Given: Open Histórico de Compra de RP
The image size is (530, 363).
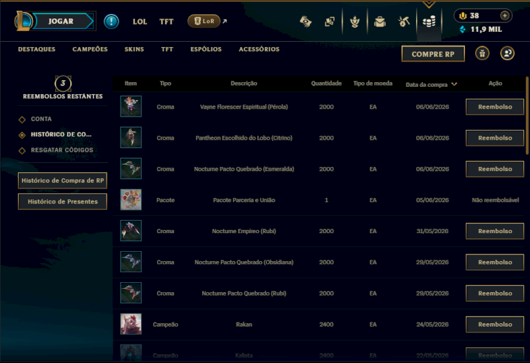Looking at the screenshot, I should (x=62, y=180).
